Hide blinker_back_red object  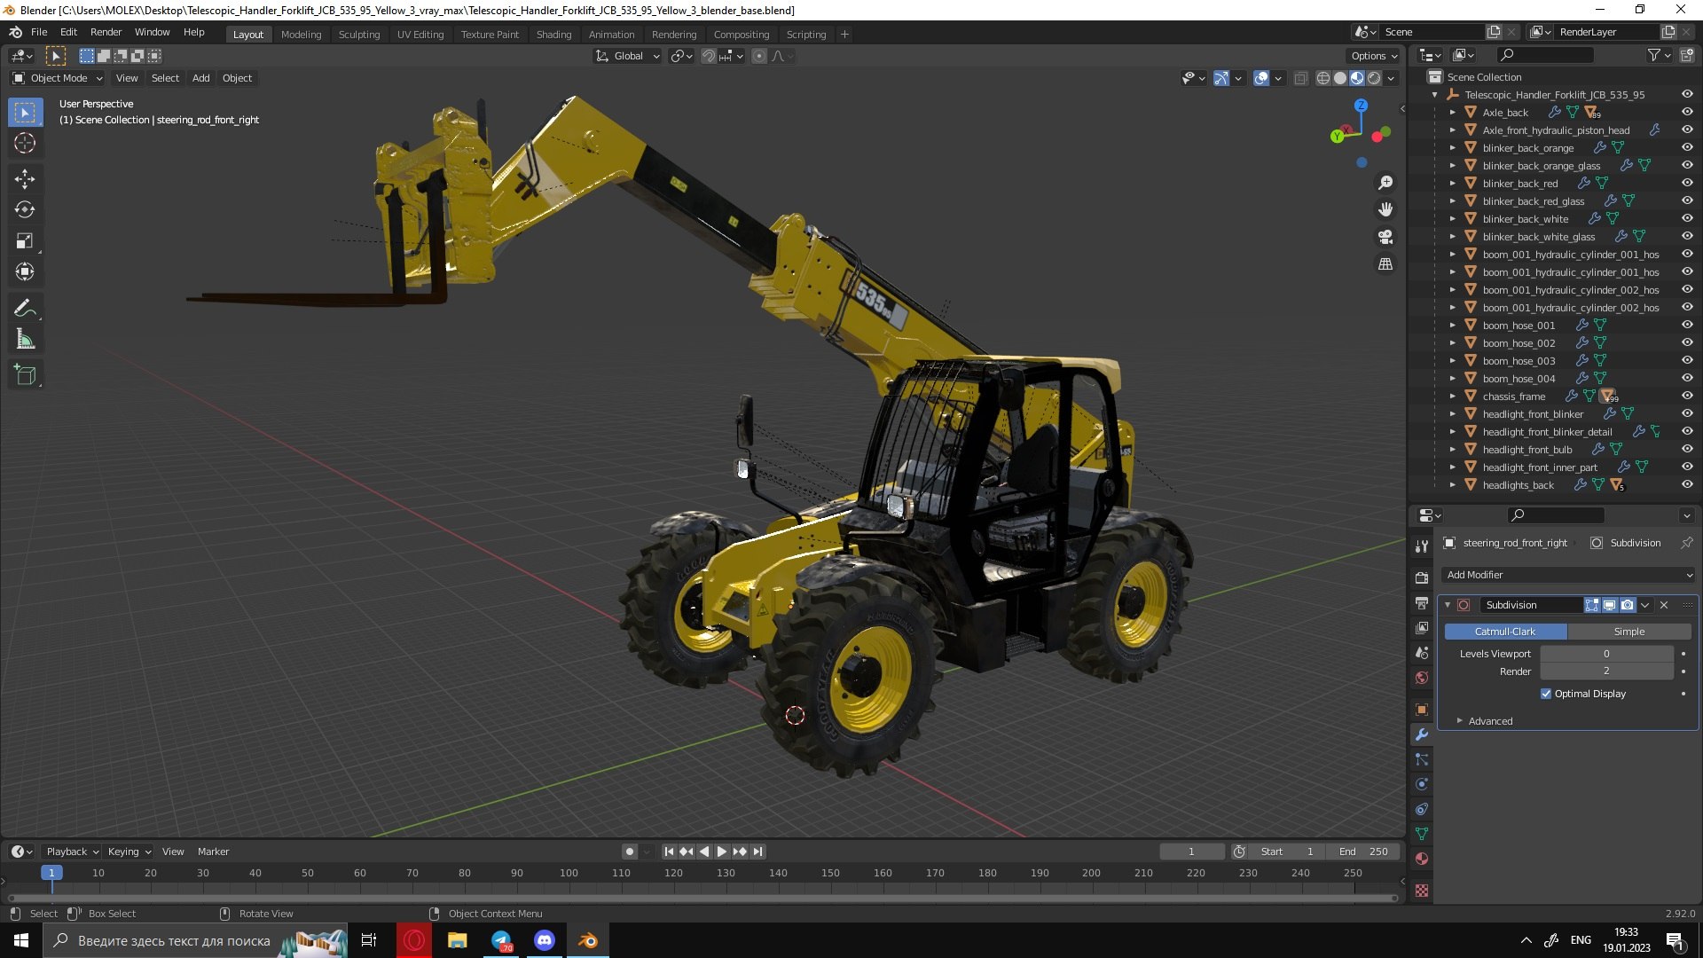[x=1687, y=184]
